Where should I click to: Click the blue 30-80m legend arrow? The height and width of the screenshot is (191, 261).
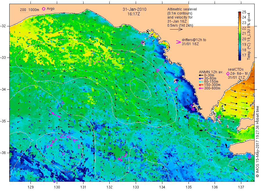pos(201,78)
